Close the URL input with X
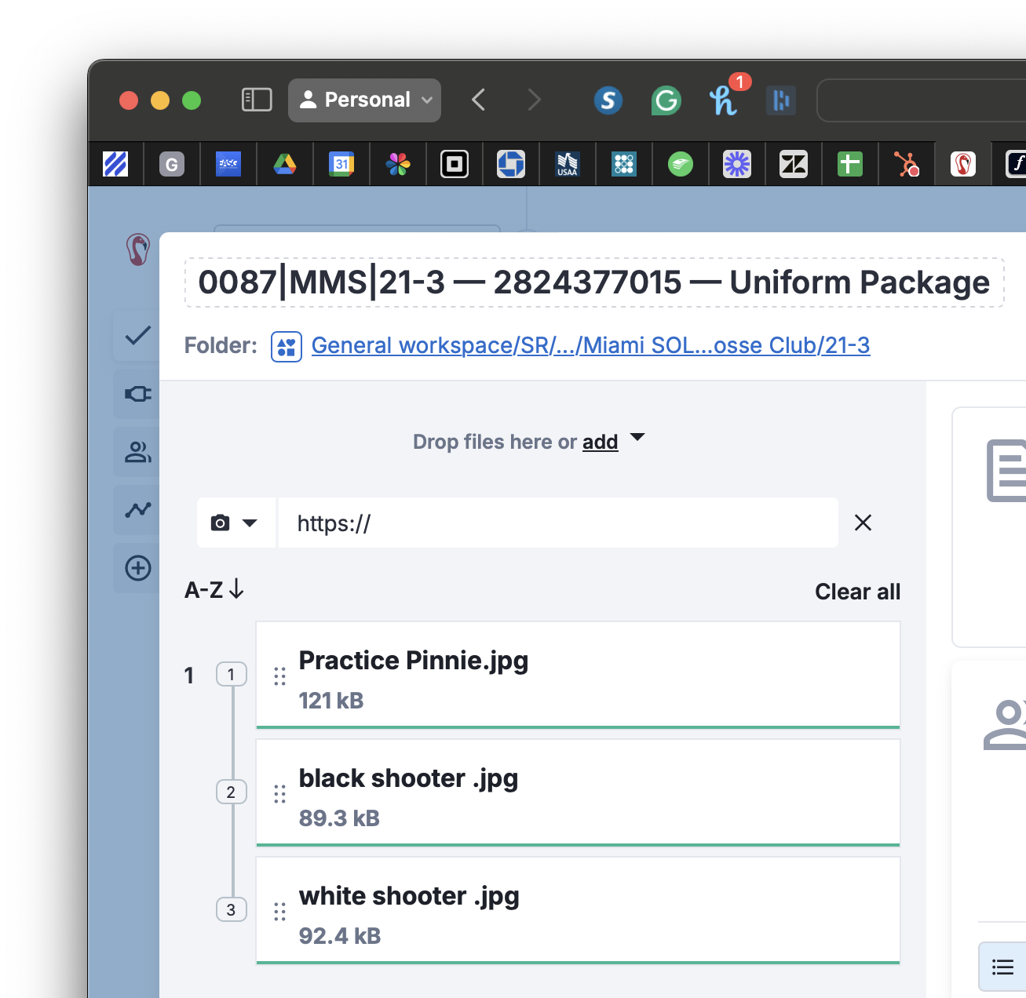 863,523
